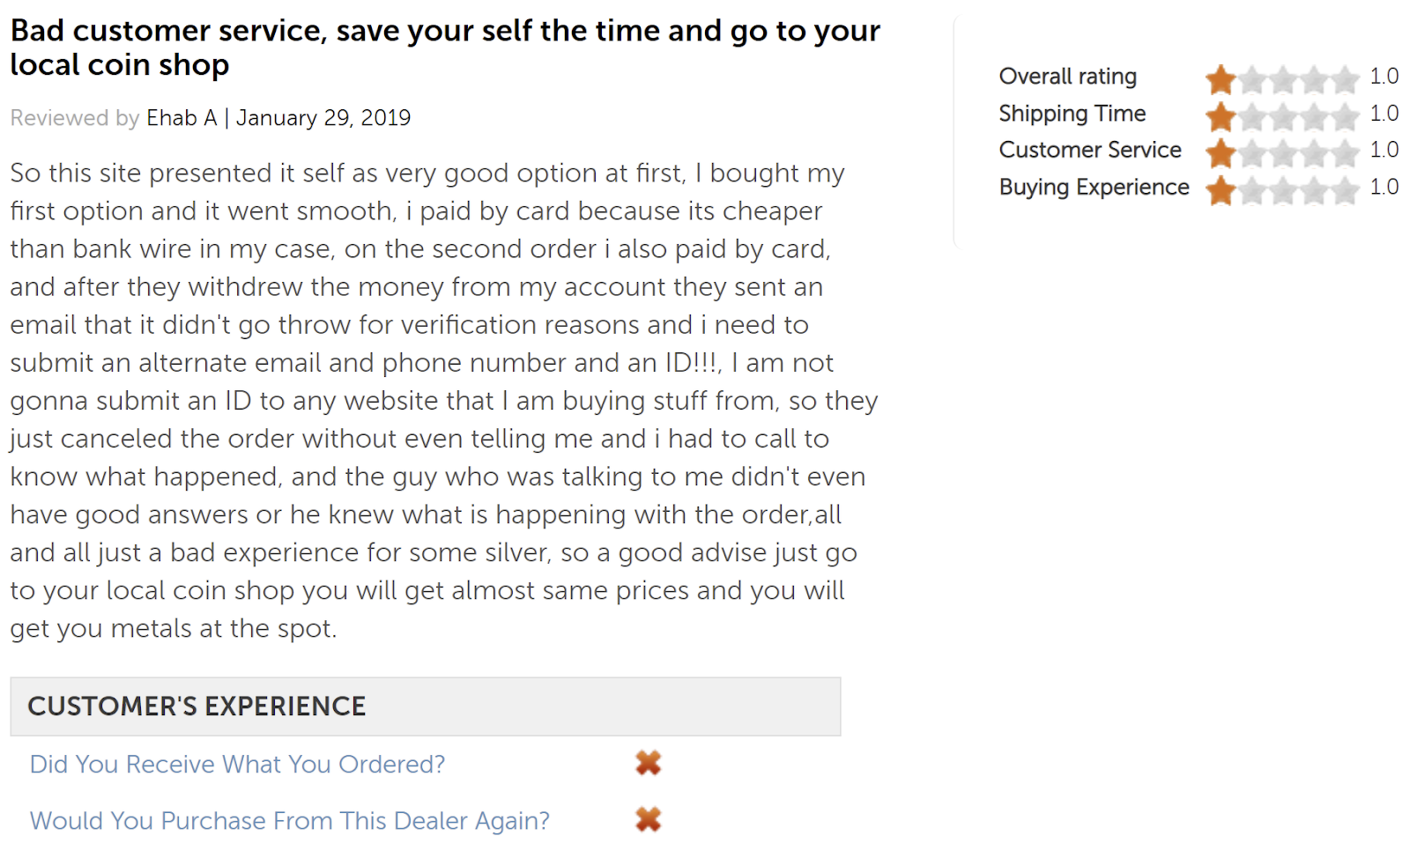This screenshot has width=1410, height=858.
Task: Click the Customer Service rating label
Action: (x=1089, y=150)
